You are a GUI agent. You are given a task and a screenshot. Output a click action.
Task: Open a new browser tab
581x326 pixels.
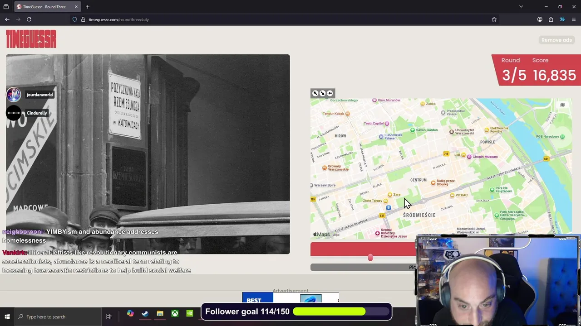point(88,7)
